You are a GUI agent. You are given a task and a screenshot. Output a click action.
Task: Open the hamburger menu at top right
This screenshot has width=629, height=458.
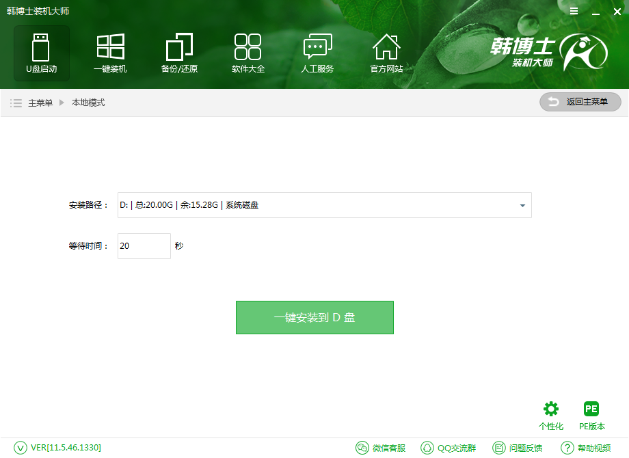574,11
